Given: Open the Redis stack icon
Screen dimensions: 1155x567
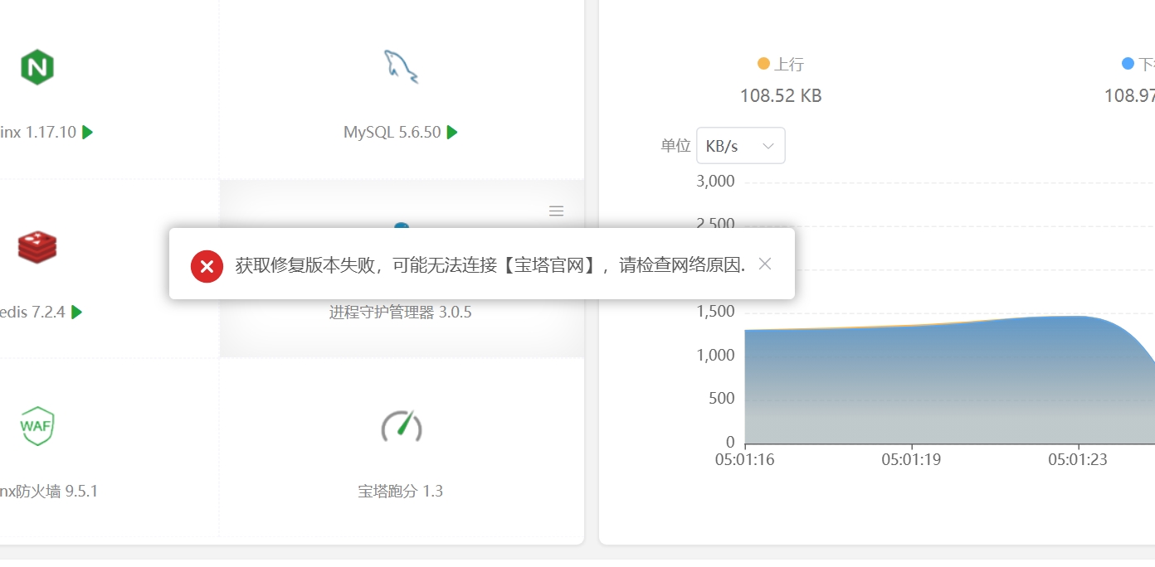Looking at the screenshot, I should 37,246.
